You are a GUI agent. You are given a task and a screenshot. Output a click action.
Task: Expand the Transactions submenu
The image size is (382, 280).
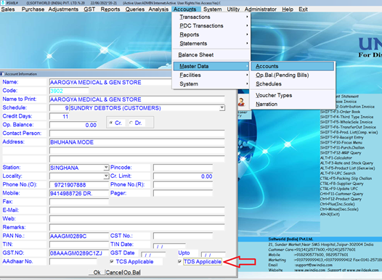click(x=211, y=17)
